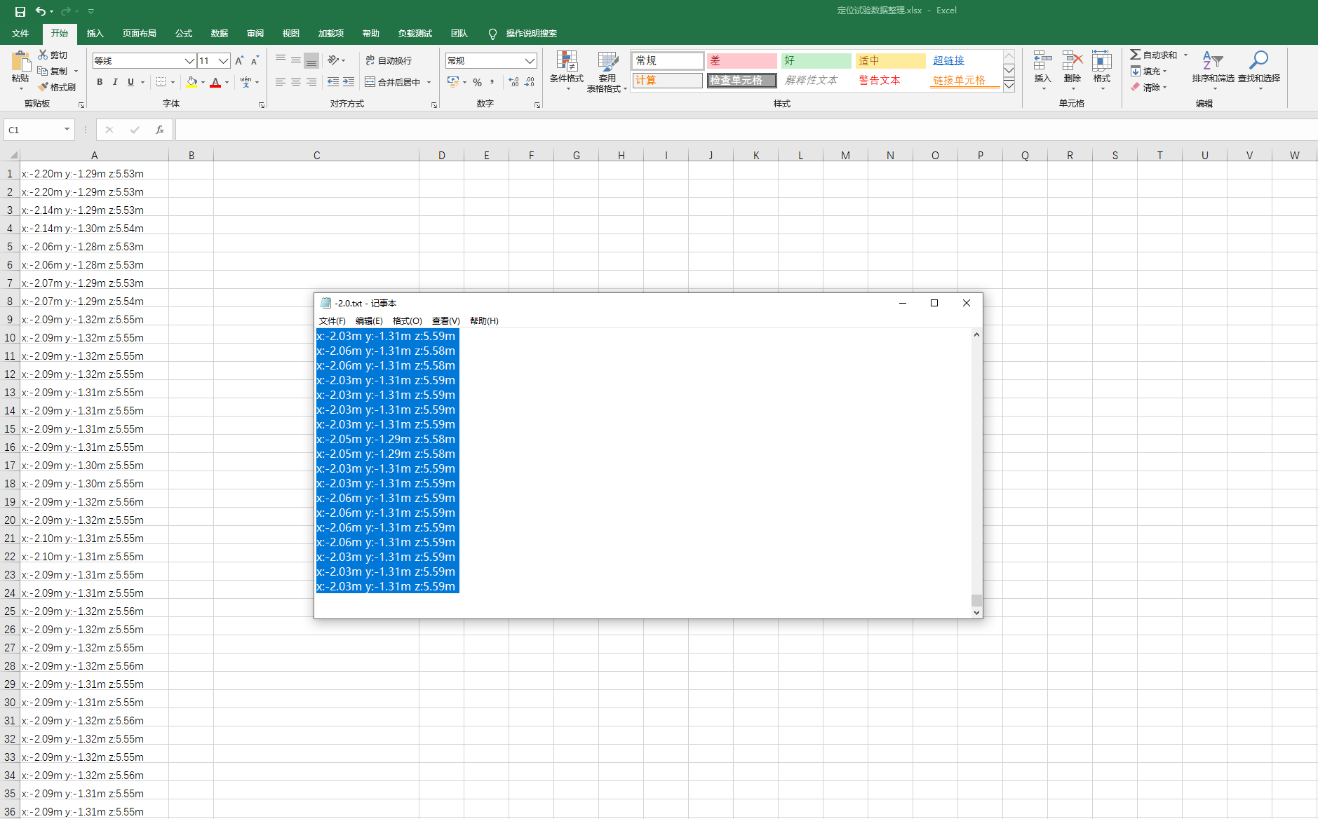
Task: Click decrease decimal icon
Action: pyautogui.click(x=530, y=82)
